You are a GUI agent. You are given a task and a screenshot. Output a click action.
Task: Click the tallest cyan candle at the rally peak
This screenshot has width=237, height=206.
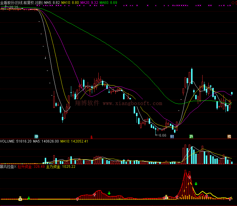click(x=192, y=76)
